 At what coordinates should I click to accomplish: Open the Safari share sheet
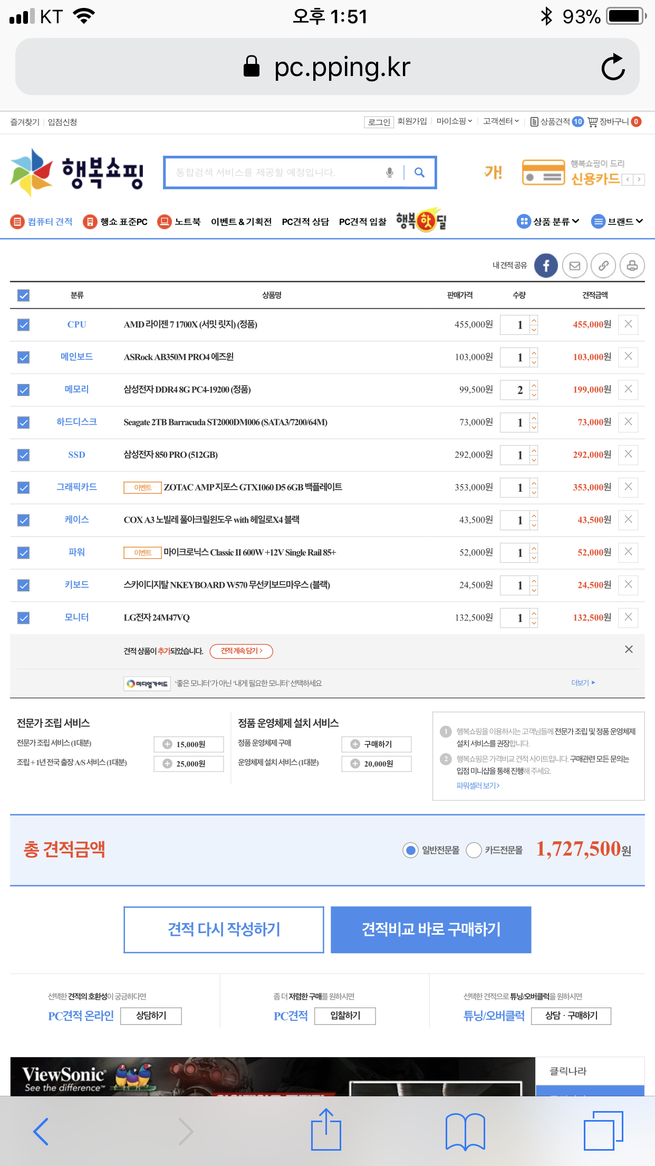326,1129
